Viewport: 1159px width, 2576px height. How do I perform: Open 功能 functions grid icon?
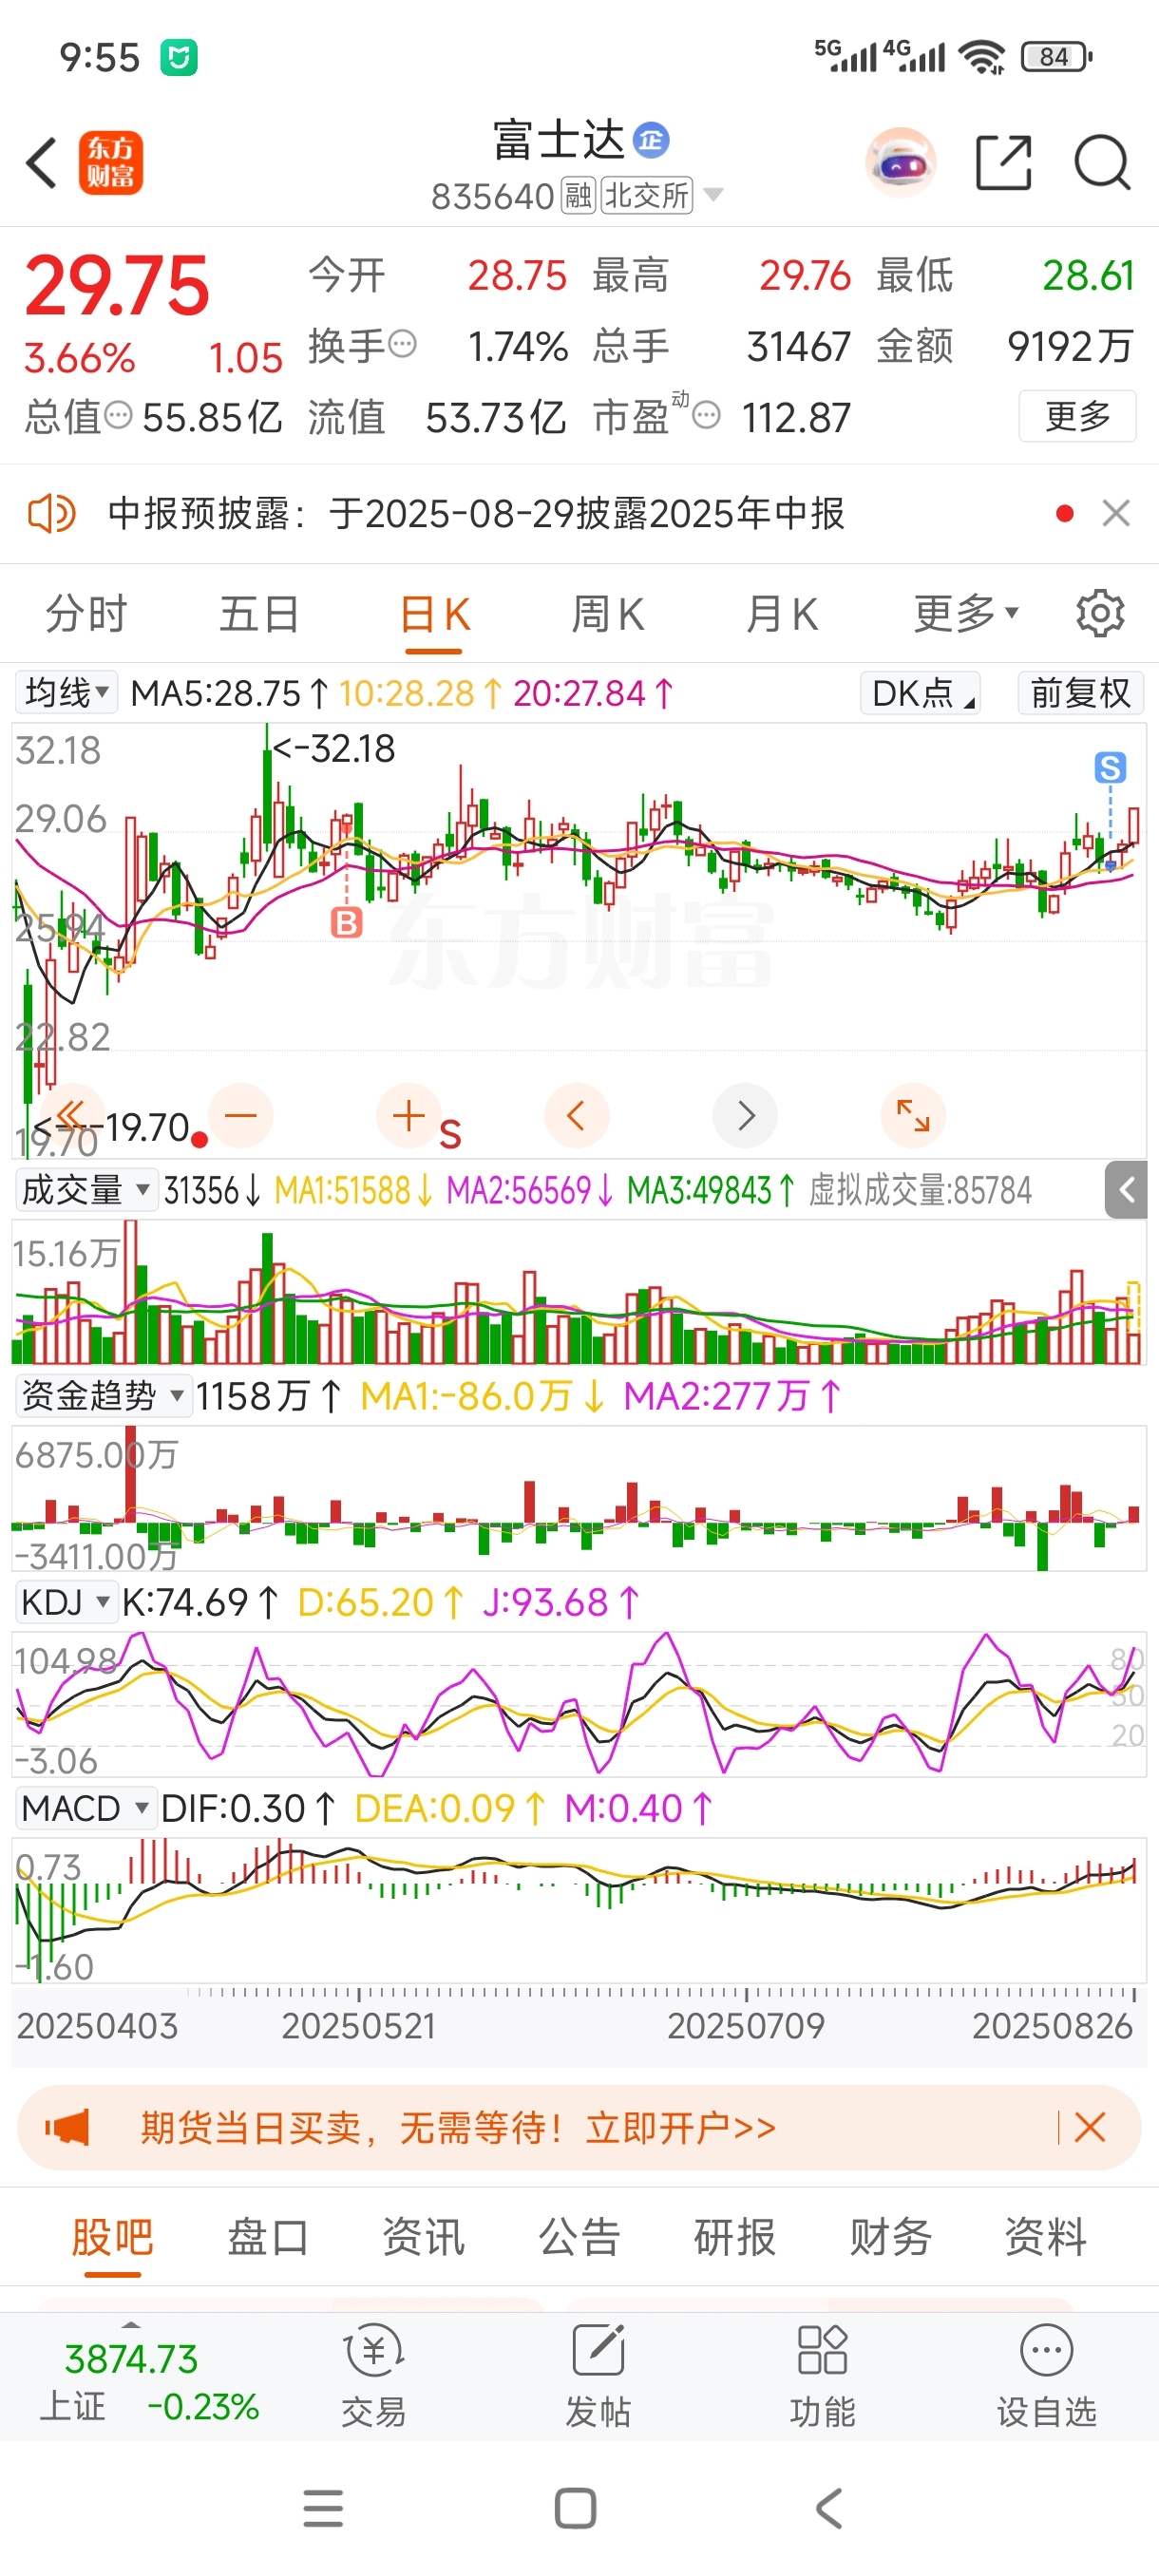(822, 2376)
